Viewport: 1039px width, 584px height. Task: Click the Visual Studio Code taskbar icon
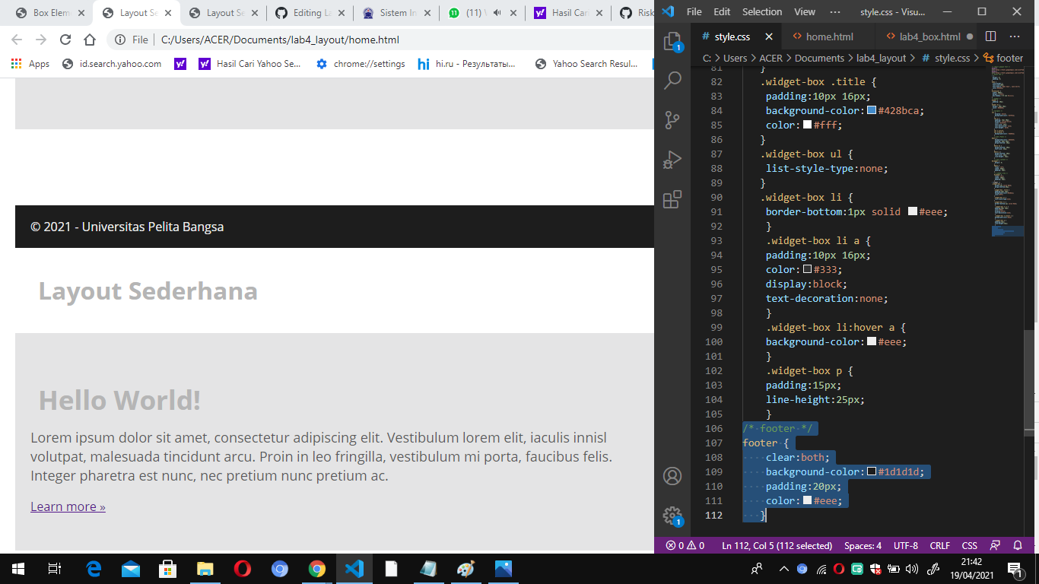click(x=353, y=567)
